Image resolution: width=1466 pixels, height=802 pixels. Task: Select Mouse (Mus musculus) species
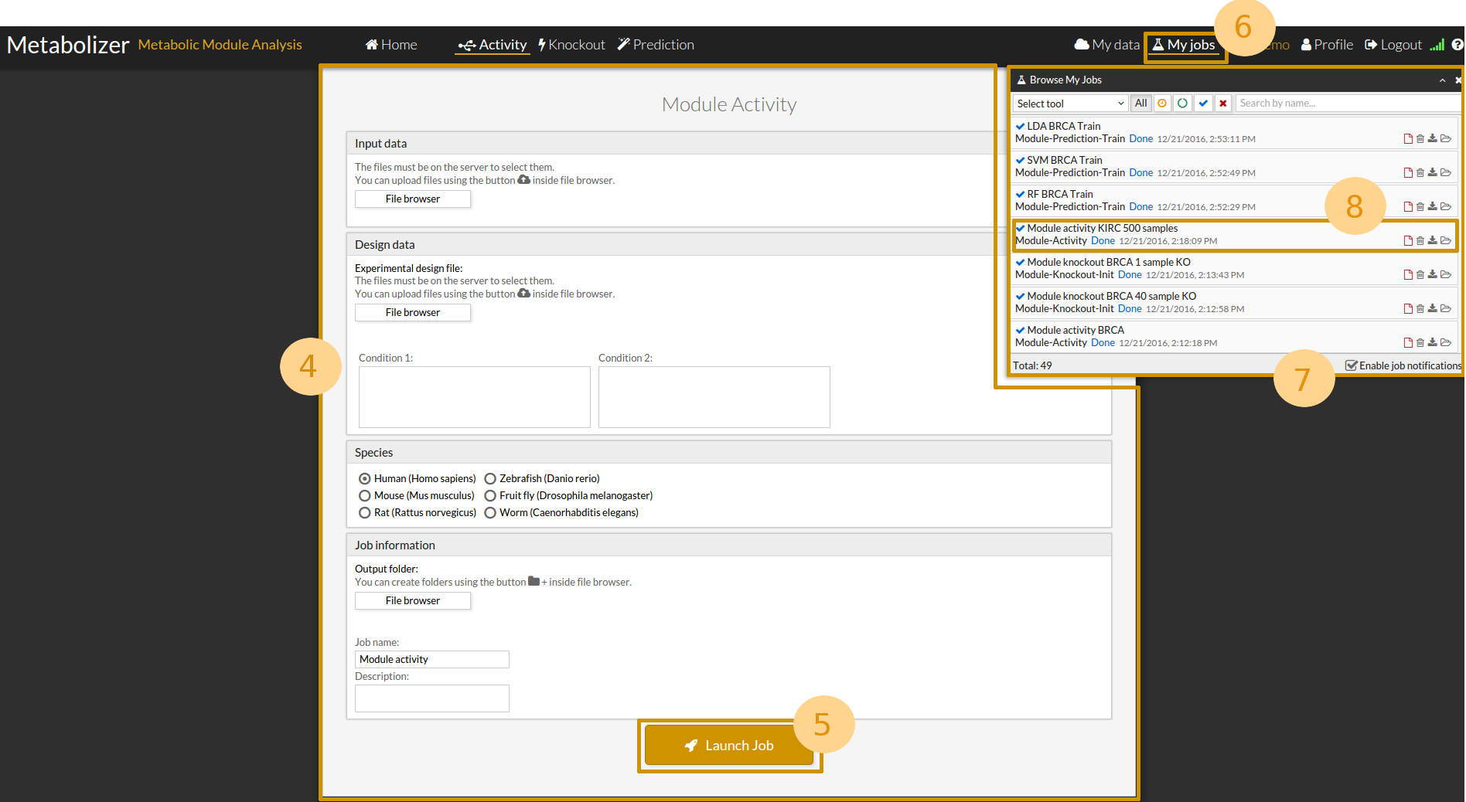[365, 496]
